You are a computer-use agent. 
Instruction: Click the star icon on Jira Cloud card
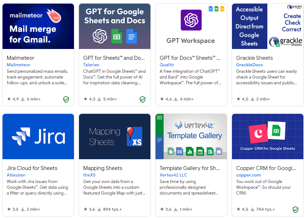(9, 209)
